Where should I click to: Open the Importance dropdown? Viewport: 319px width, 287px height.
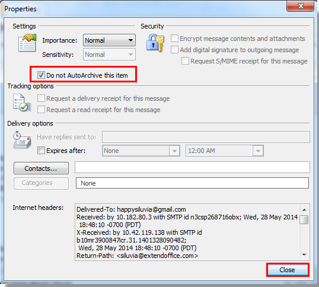(109, 40)
